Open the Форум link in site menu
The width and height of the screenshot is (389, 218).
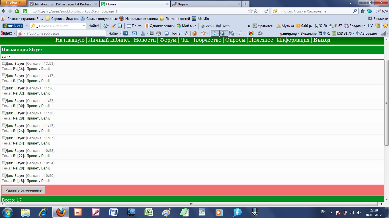168,40
